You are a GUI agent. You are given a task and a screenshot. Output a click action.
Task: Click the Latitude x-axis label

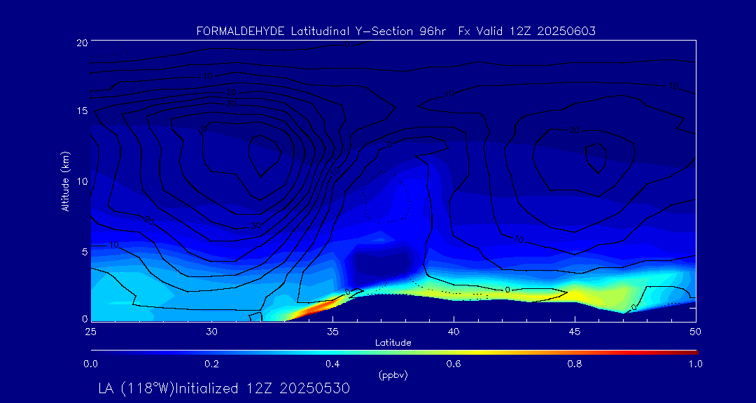(x=393, y=342)
